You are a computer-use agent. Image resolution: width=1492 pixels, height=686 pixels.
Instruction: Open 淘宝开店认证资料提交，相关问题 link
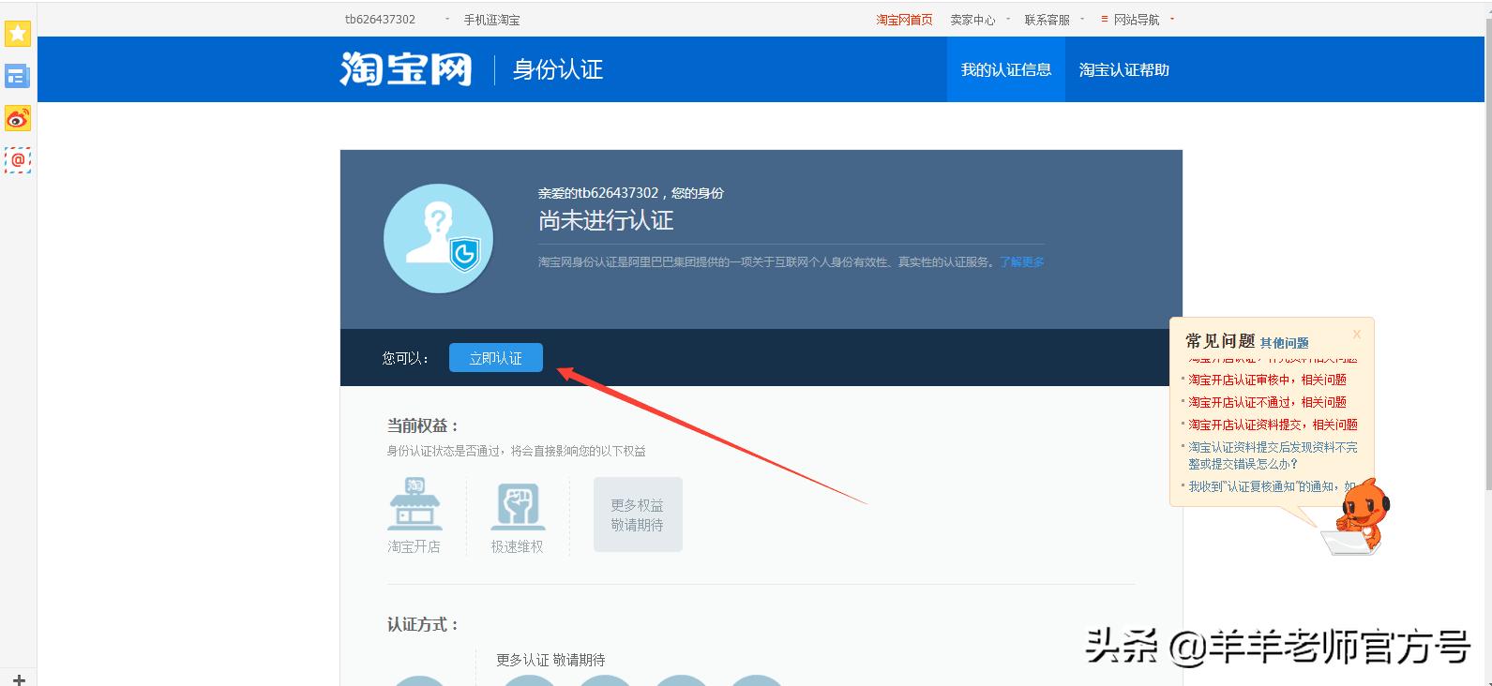point(1273,425)
